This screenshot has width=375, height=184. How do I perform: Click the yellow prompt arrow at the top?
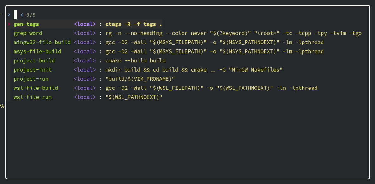coord(9,14)
